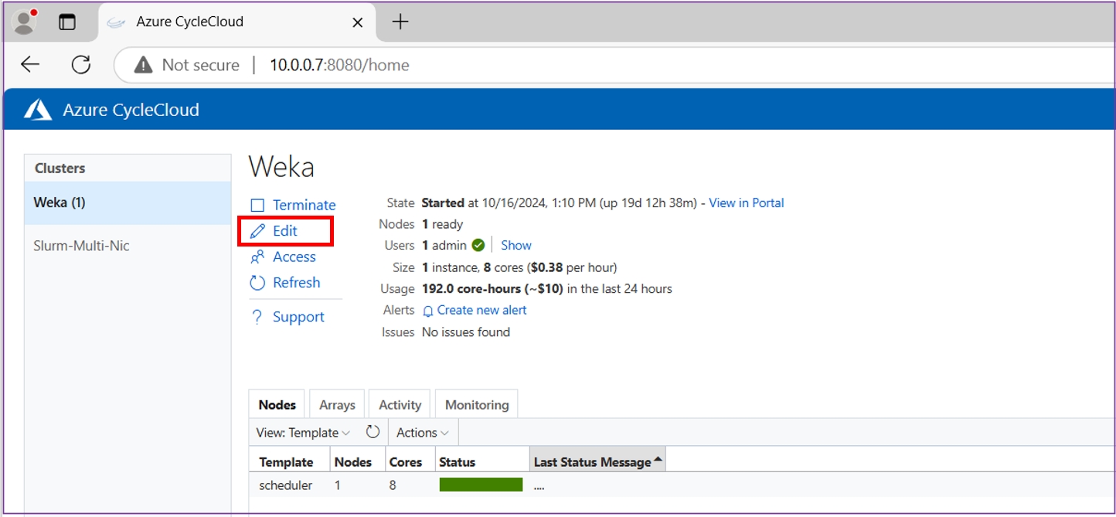The width and height of the screenshot is (1116, 517).
Task: Open the Monitoring tab
Action: (x=477, y=405)
